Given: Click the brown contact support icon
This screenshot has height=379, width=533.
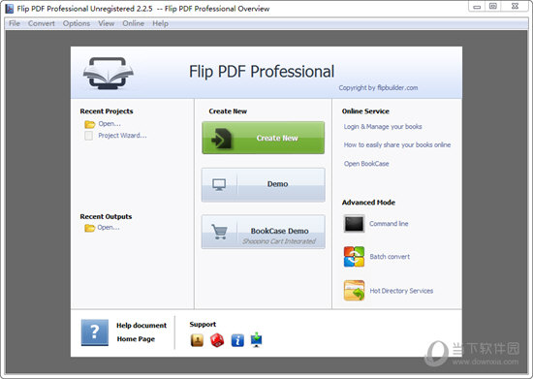Looking at the screenshot, I should [197, 340].
